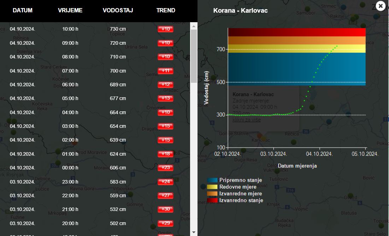Click the 720 cm water level value
Screen dimensions: 389x236
[118, 43]
